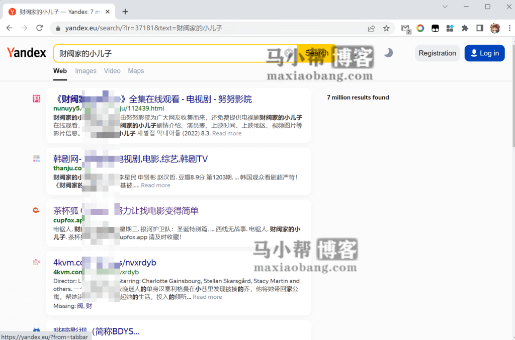The height and width of the screenshot is (340, 515).
Task: Toggle dark mode with the moon icon
Action: [x=388, y=53]
